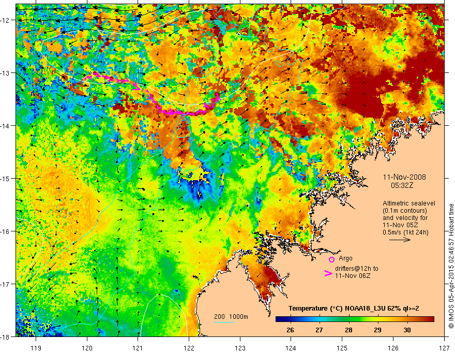Click latitude label -16 on left axis
455x352 pixels.
tap(5, 231)
